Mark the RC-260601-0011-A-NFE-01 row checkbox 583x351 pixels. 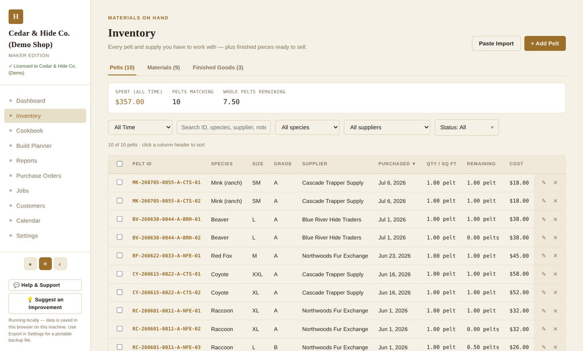pyautogui.click(x=120, y=310)
